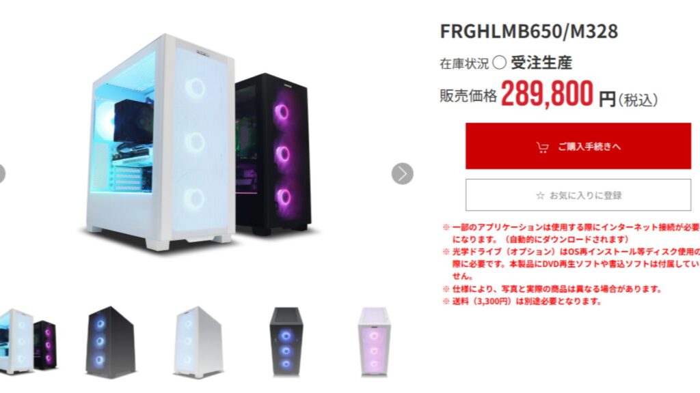
Task: Select the black angled case thumbnail
Action: 111,343
